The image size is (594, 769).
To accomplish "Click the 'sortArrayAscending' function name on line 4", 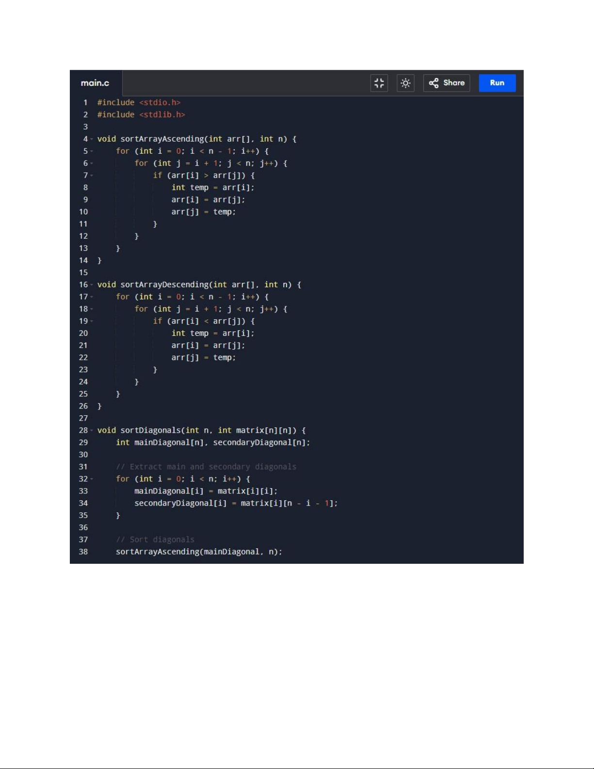I will tap(162, 139).
